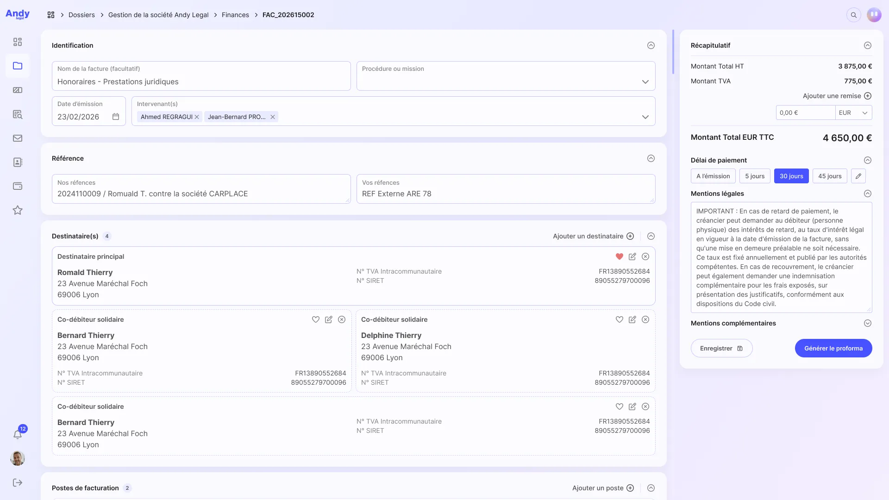Delete recipient Romald Thierry
Screen dimensions: 889x500
tap(645, 256)
